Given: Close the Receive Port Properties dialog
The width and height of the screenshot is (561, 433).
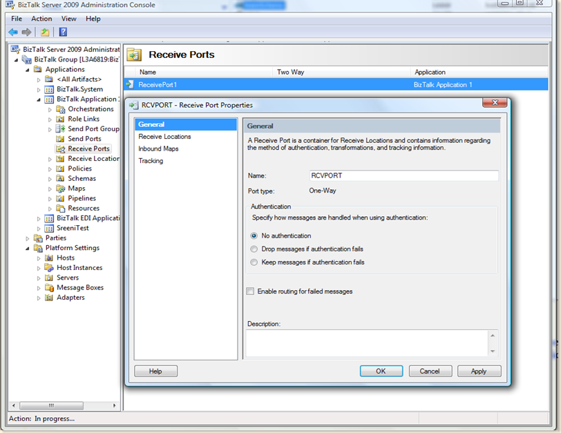Looking at the screenshot, I should pyautogui.click(x=495, y=103).
